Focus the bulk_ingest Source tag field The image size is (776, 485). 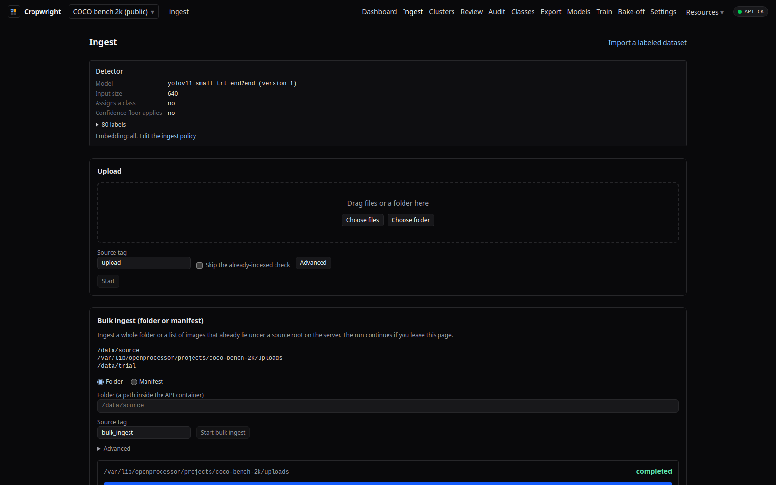pyautogui.click(x=144, y=433)
